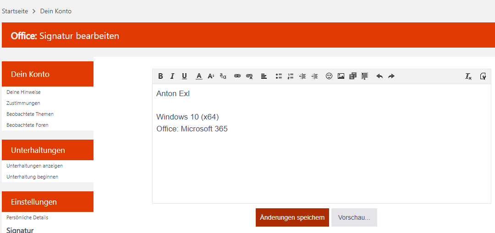The height and width of the screenshot is (233, 495).
Task: Remove link using the unlink icon
Action: coord(249,76)
